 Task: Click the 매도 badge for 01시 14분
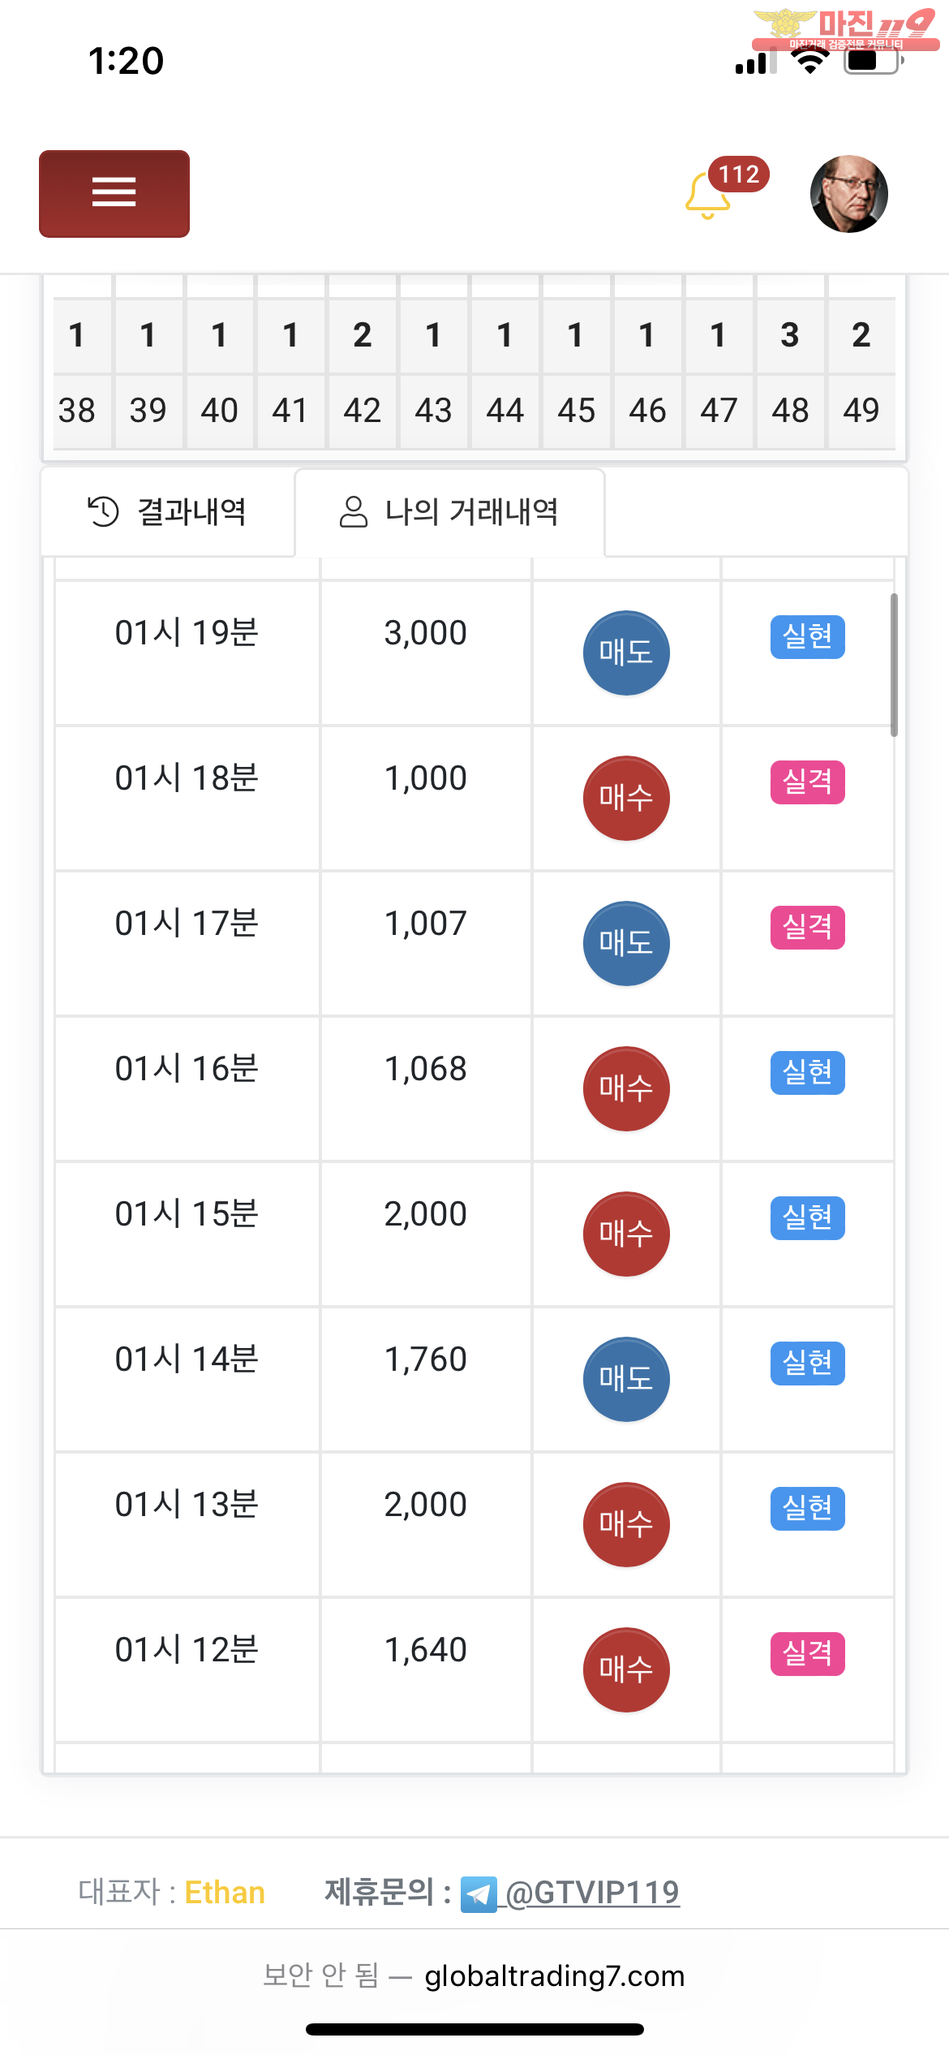[x=626, y=1379]
